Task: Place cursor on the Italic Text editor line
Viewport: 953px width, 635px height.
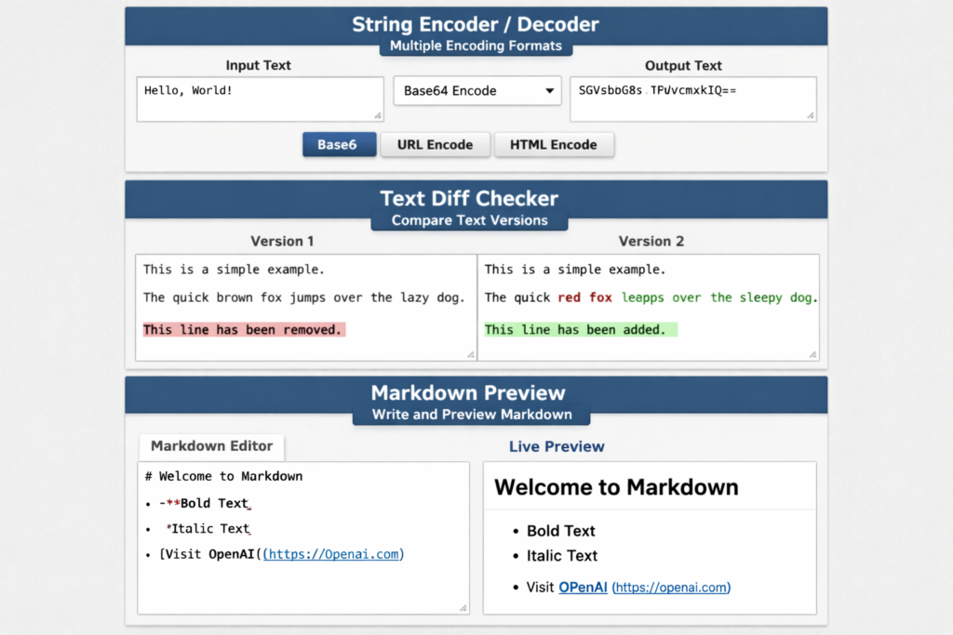Action: [208, 529]
